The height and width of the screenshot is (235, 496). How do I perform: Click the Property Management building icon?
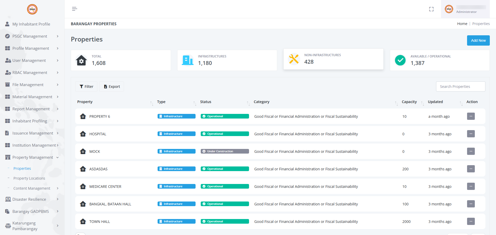[8, 157]
